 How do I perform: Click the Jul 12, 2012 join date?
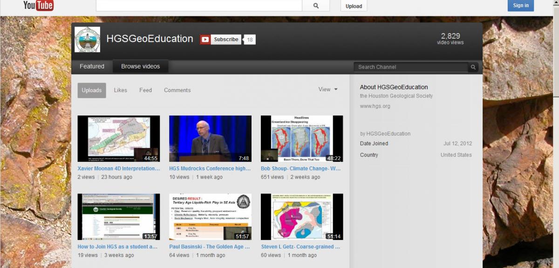[457, 144]
